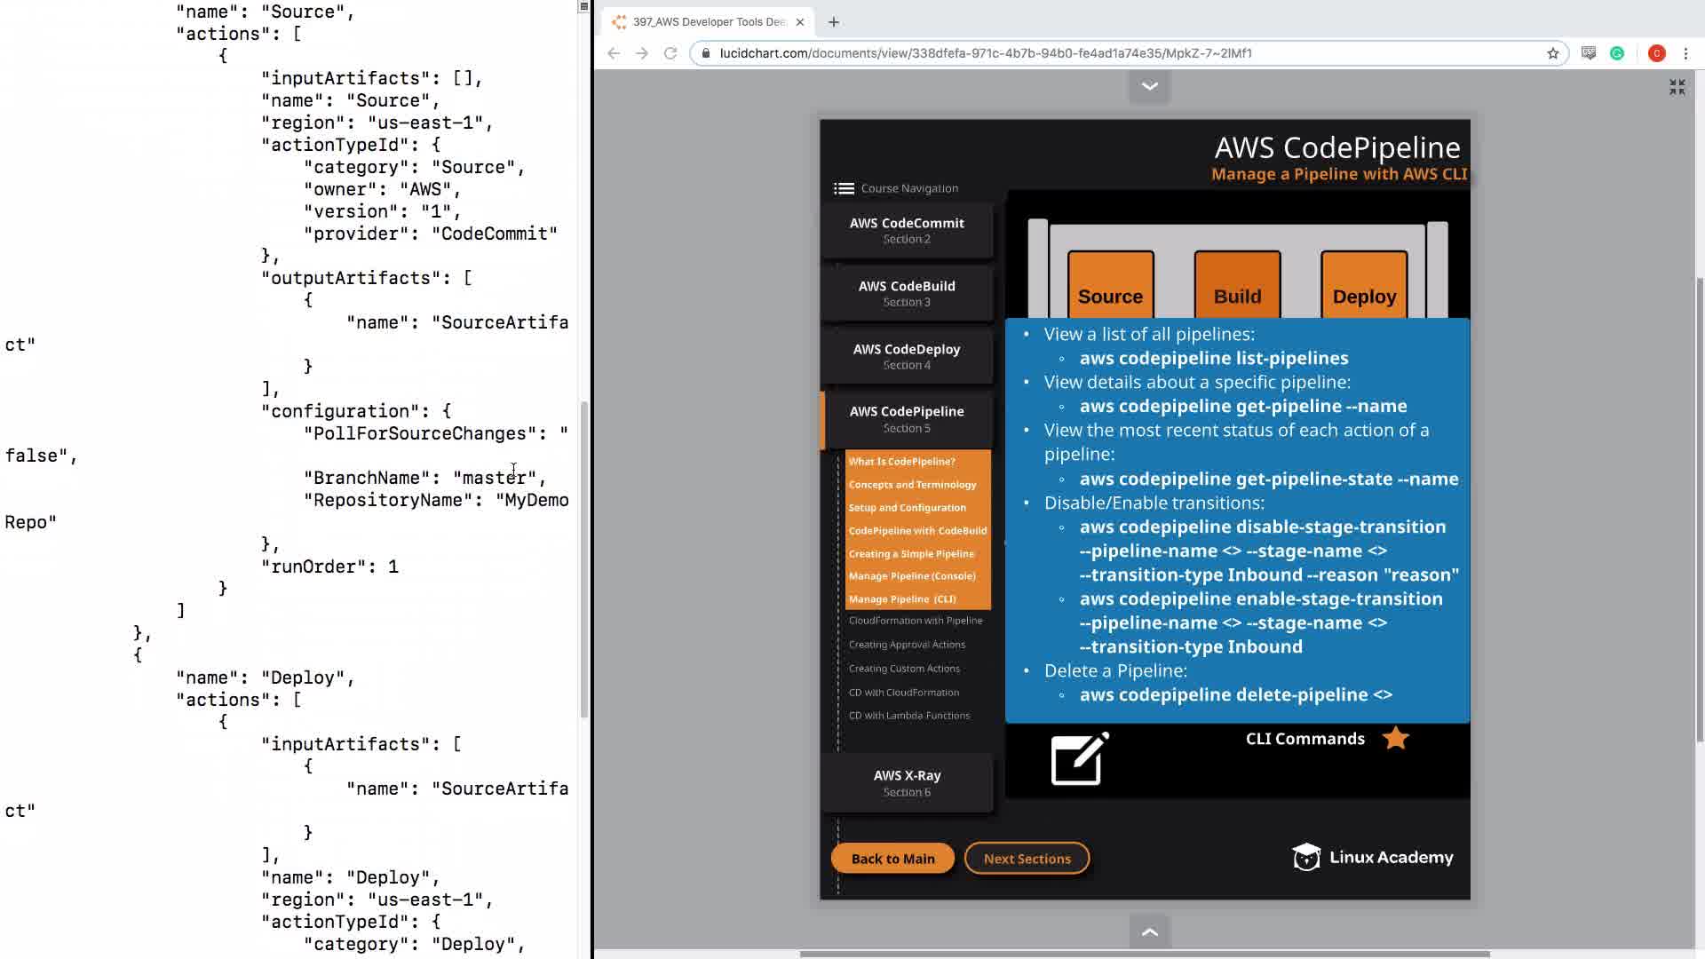Click the Back to Main button
Viewport: 1705px width, 959px height.
pyautogui.click(x=892, y=859)
